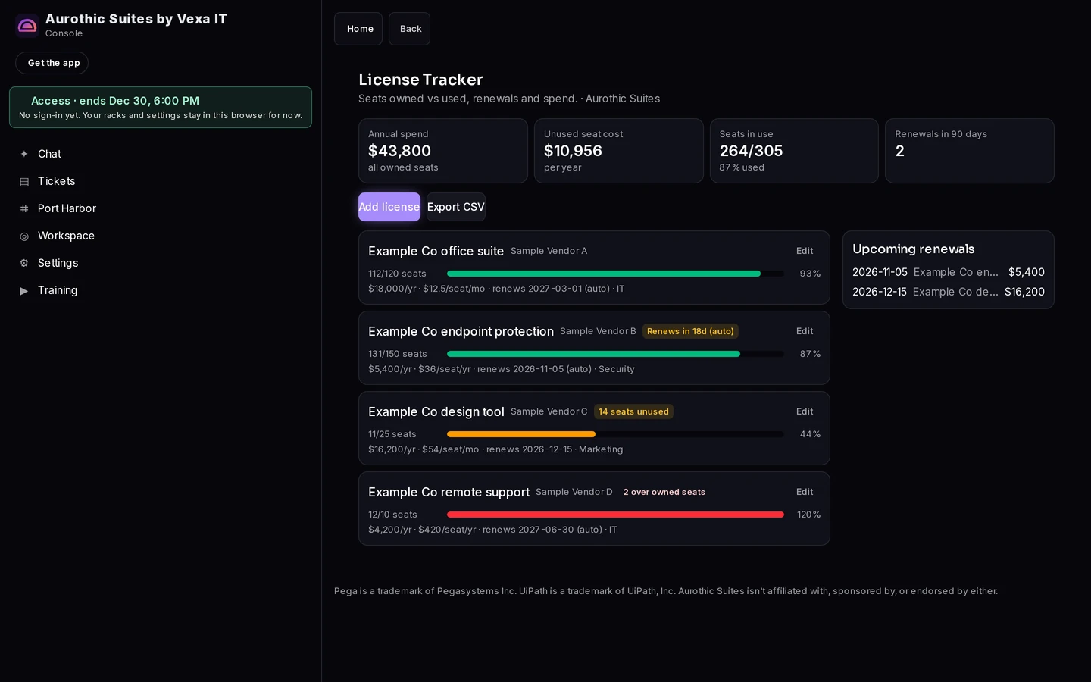The width and height of the screenshot is (1091, 682).
Task: Open Port Harbor from sidebar
Action: pyautogui.click(x=67, y=208)
